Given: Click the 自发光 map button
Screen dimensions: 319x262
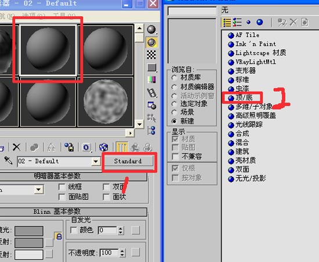Looking at the screenshot, I should pyautogui.click(x=136, y=230).
